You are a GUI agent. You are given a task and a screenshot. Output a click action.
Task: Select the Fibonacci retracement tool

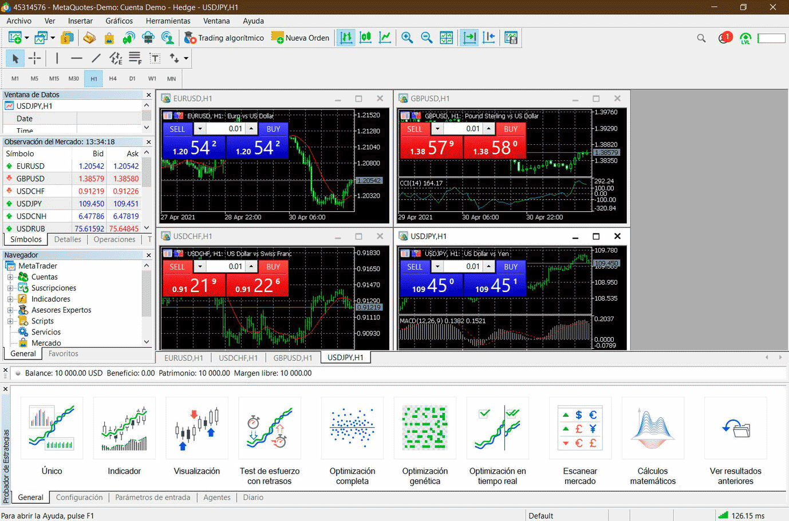135,58
